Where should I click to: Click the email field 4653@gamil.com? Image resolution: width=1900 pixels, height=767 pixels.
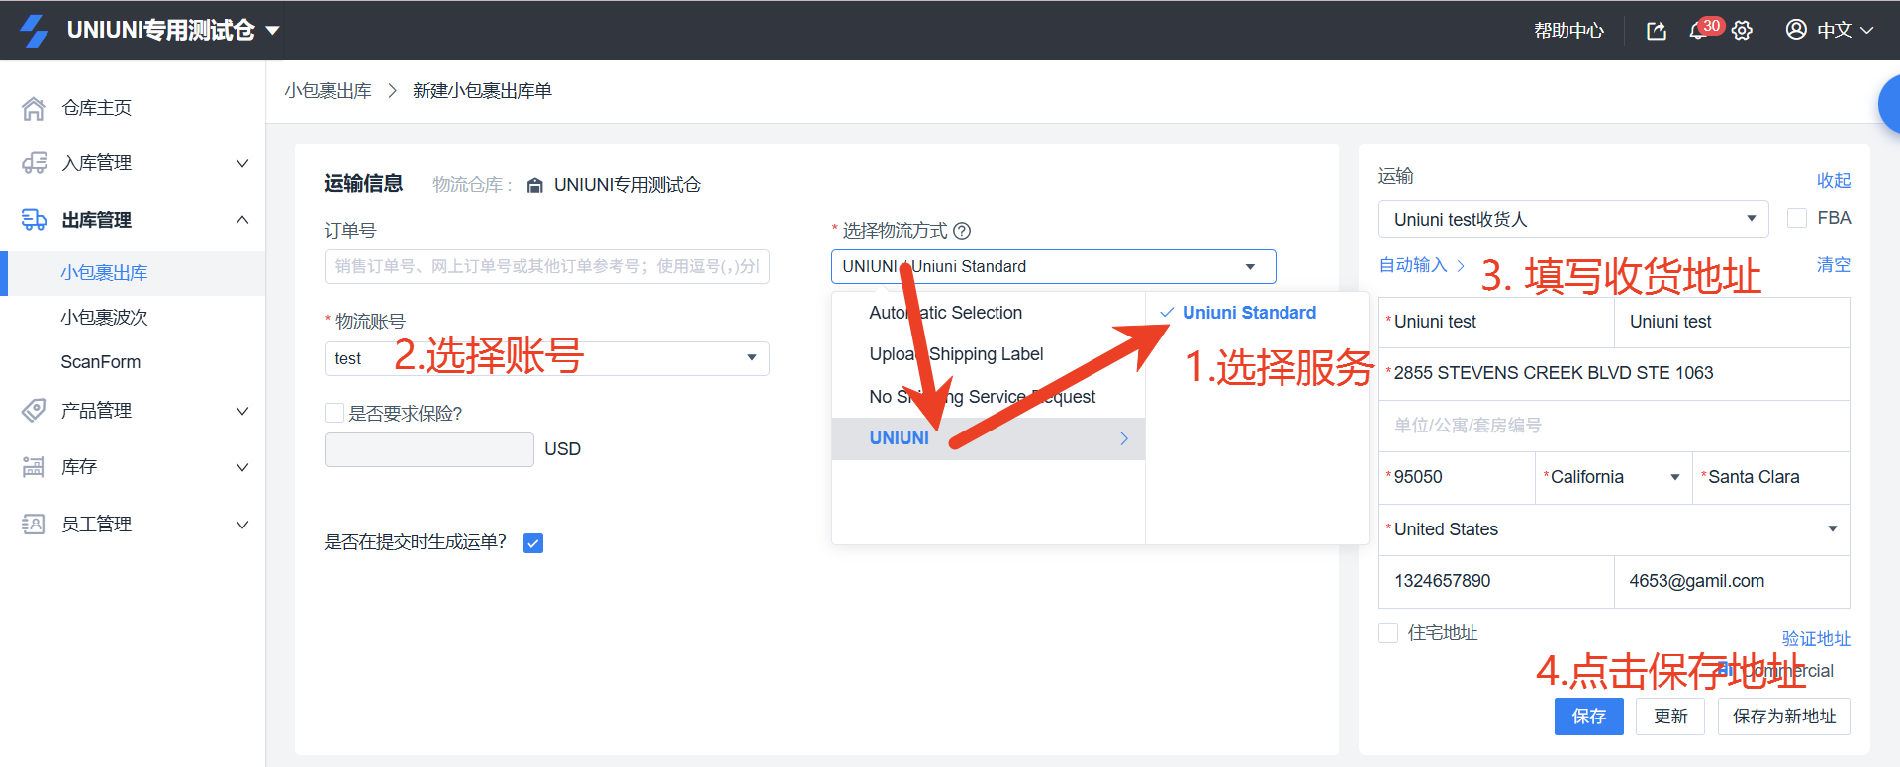click(1732, 581)
